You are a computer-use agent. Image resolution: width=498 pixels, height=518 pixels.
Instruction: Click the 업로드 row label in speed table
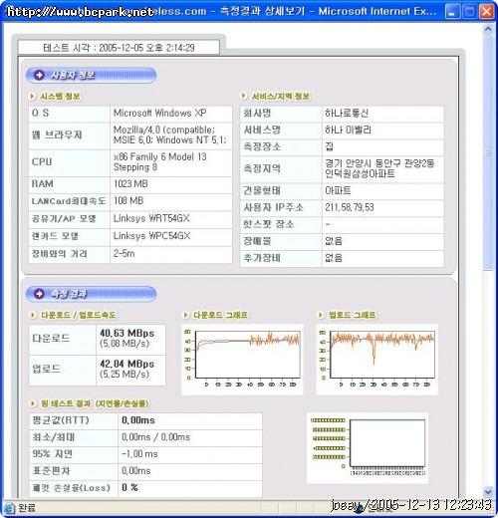click(x=47, y=370)
